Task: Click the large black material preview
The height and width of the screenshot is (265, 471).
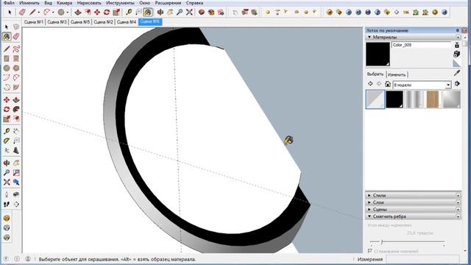Action: (378, 54)
